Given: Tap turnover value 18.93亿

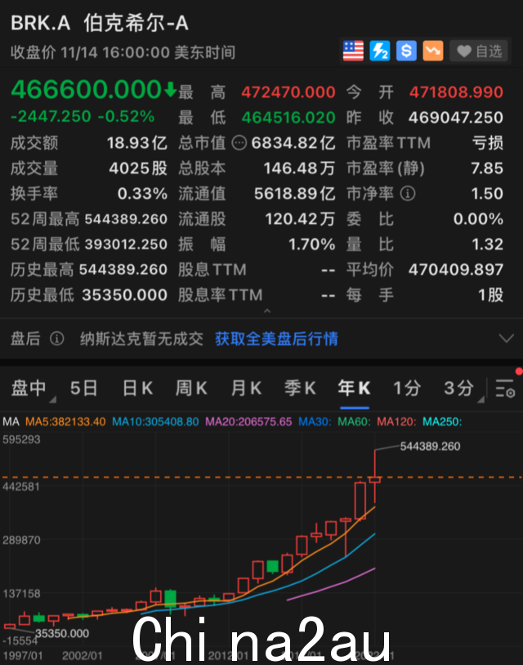Looking at the screenshot, I should [x=137, y=143].
